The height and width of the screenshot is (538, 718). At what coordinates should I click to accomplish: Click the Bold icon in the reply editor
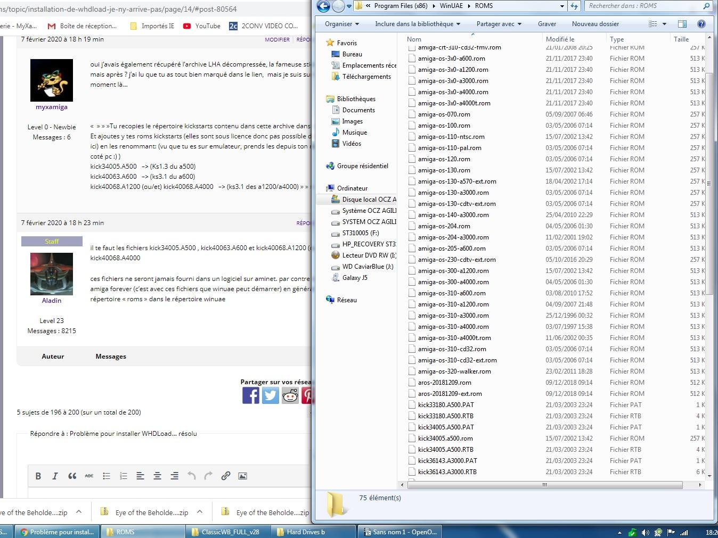coord(38,476)
